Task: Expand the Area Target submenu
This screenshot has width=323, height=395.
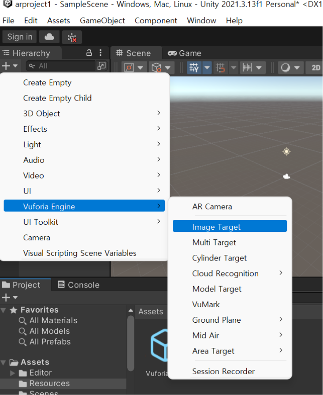Action: click(230, 351)
